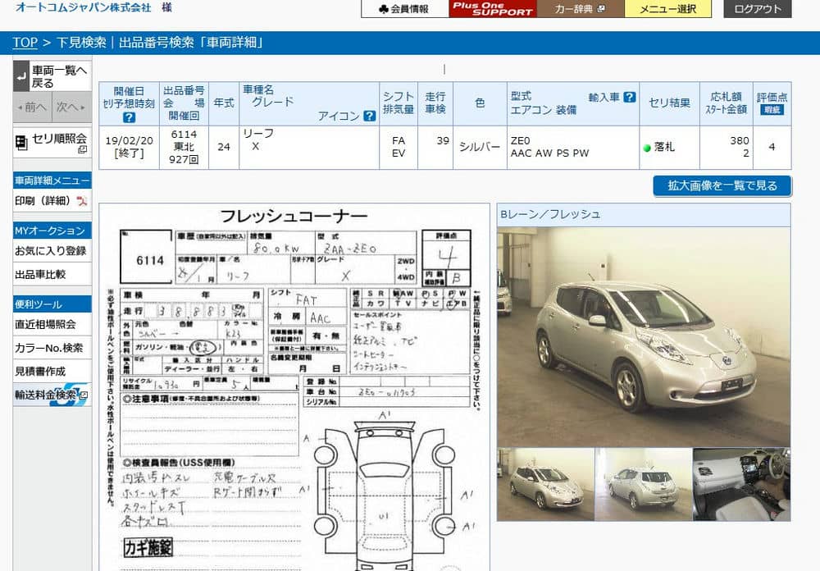Click the セリ順照会 list icon

tap(21, 142)
